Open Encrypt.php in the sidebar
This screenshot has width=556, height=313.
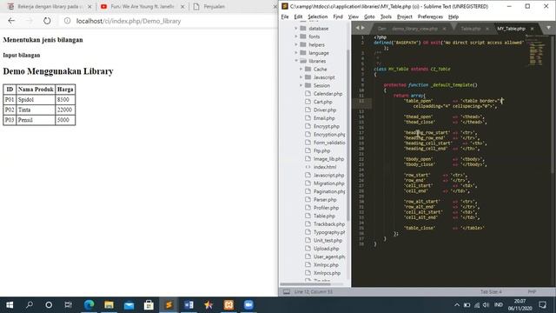point(327,126)
